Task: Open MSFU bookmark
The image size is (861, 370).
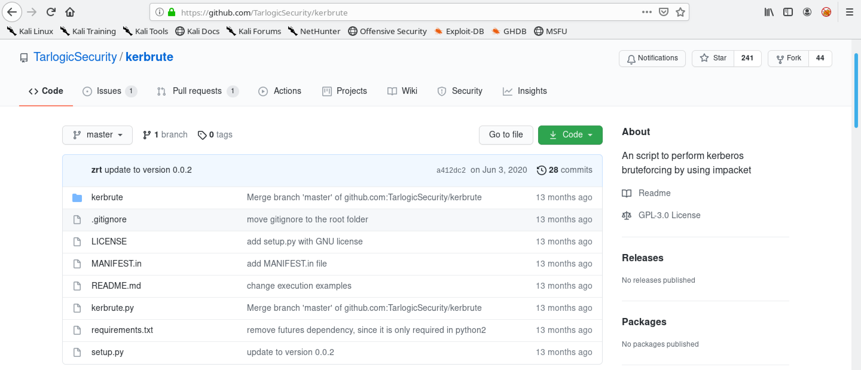Action: coord(550,31)
